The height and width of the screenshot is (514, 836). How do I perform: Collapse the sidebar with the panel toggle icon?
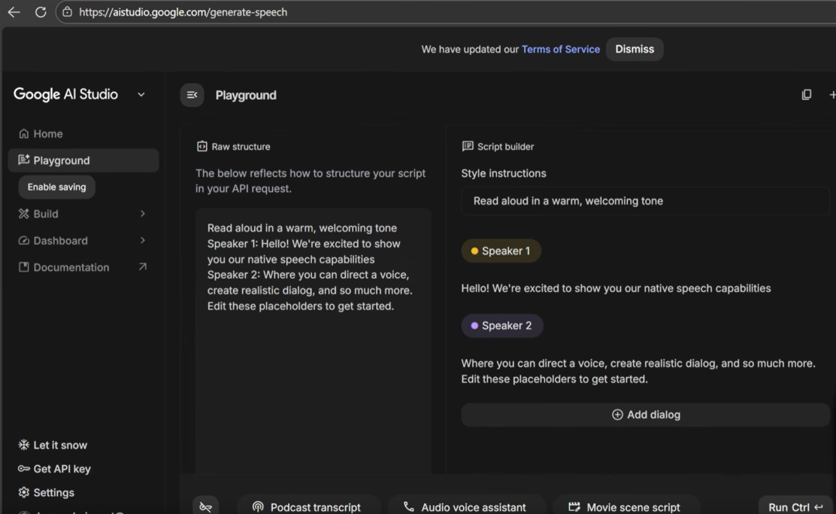(192, 95)
